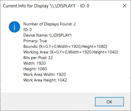This screenshot has width=131, height=111.
Task: Click the Bounds rectangle text line
Action: pyautogui.click(x=65, y=46)
